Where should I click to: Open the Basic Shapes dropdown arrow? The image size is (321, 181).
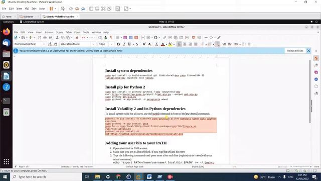[215, 38]
